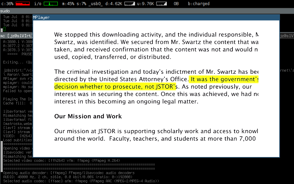Screen dimensions: 294x184
Task: Click the '===== PAUSE' terminal line
Action: pyautogui.click(x=19, y=54)
